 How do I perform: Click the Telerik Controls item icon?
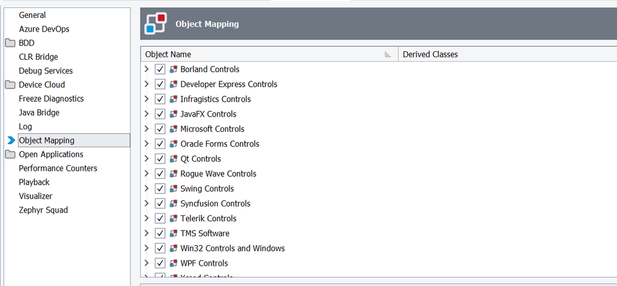(174, 219)
